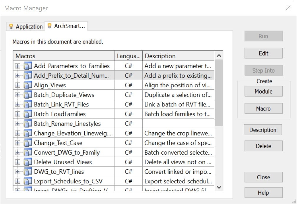Click the Align_Views macro icon

coord(28,85)
